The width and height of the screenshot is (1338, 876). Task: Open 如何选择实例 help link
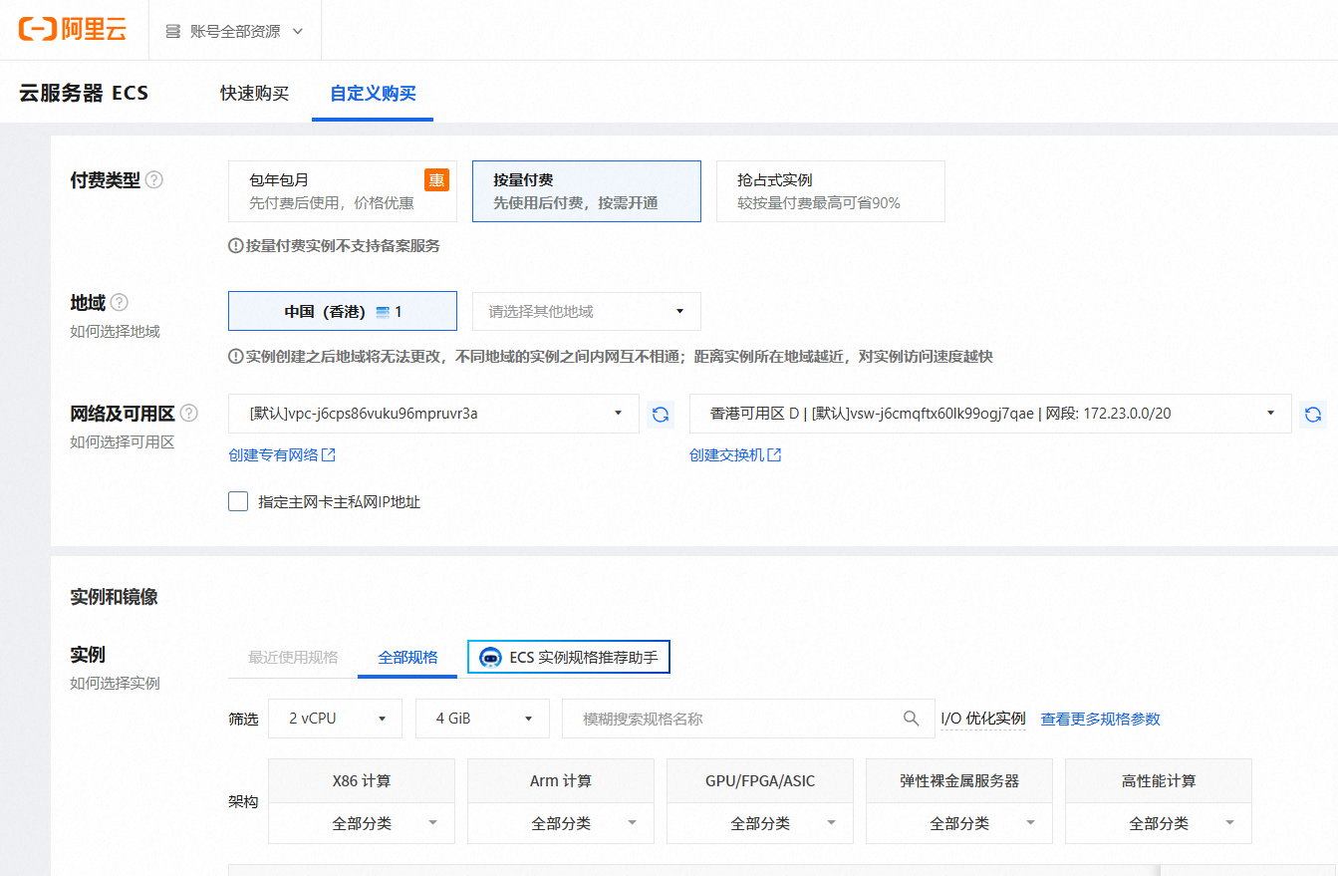[115, 683]
